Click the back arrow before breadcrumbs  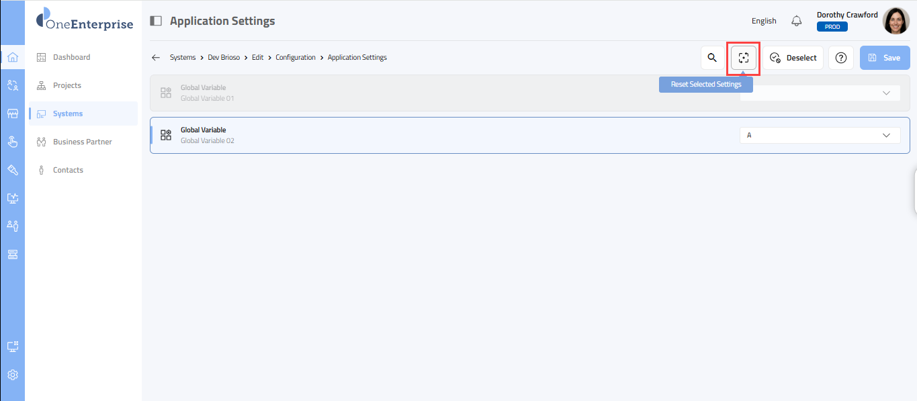pos(156,58)
